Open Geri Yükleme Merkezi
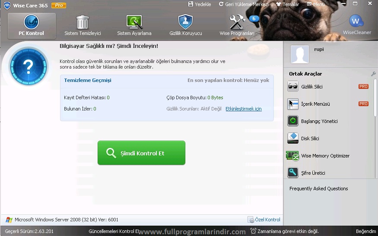The height and width of the screenshot is (236, 378). tap(244, 4)
